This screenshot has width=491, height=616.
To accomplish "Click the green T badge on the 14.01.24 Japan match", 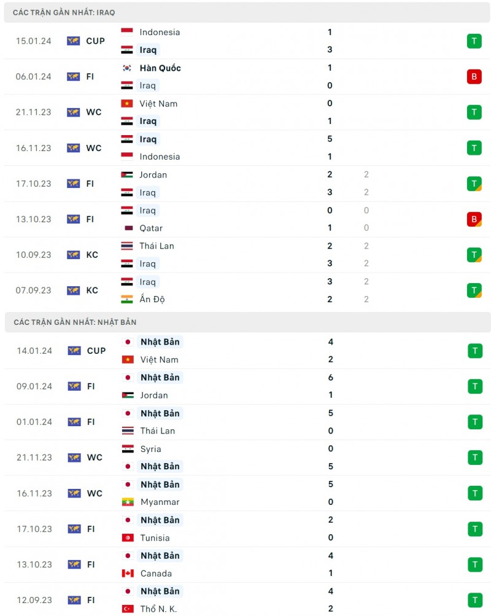I will tap(474, 351).
